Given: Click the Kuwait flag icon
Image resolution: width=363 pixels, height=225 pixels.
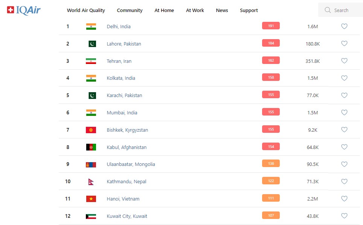Looking at the screenshot, I should (91, 216).
